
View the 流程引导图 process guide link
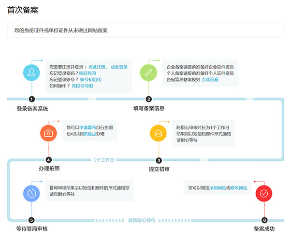(x=82, y=85)
